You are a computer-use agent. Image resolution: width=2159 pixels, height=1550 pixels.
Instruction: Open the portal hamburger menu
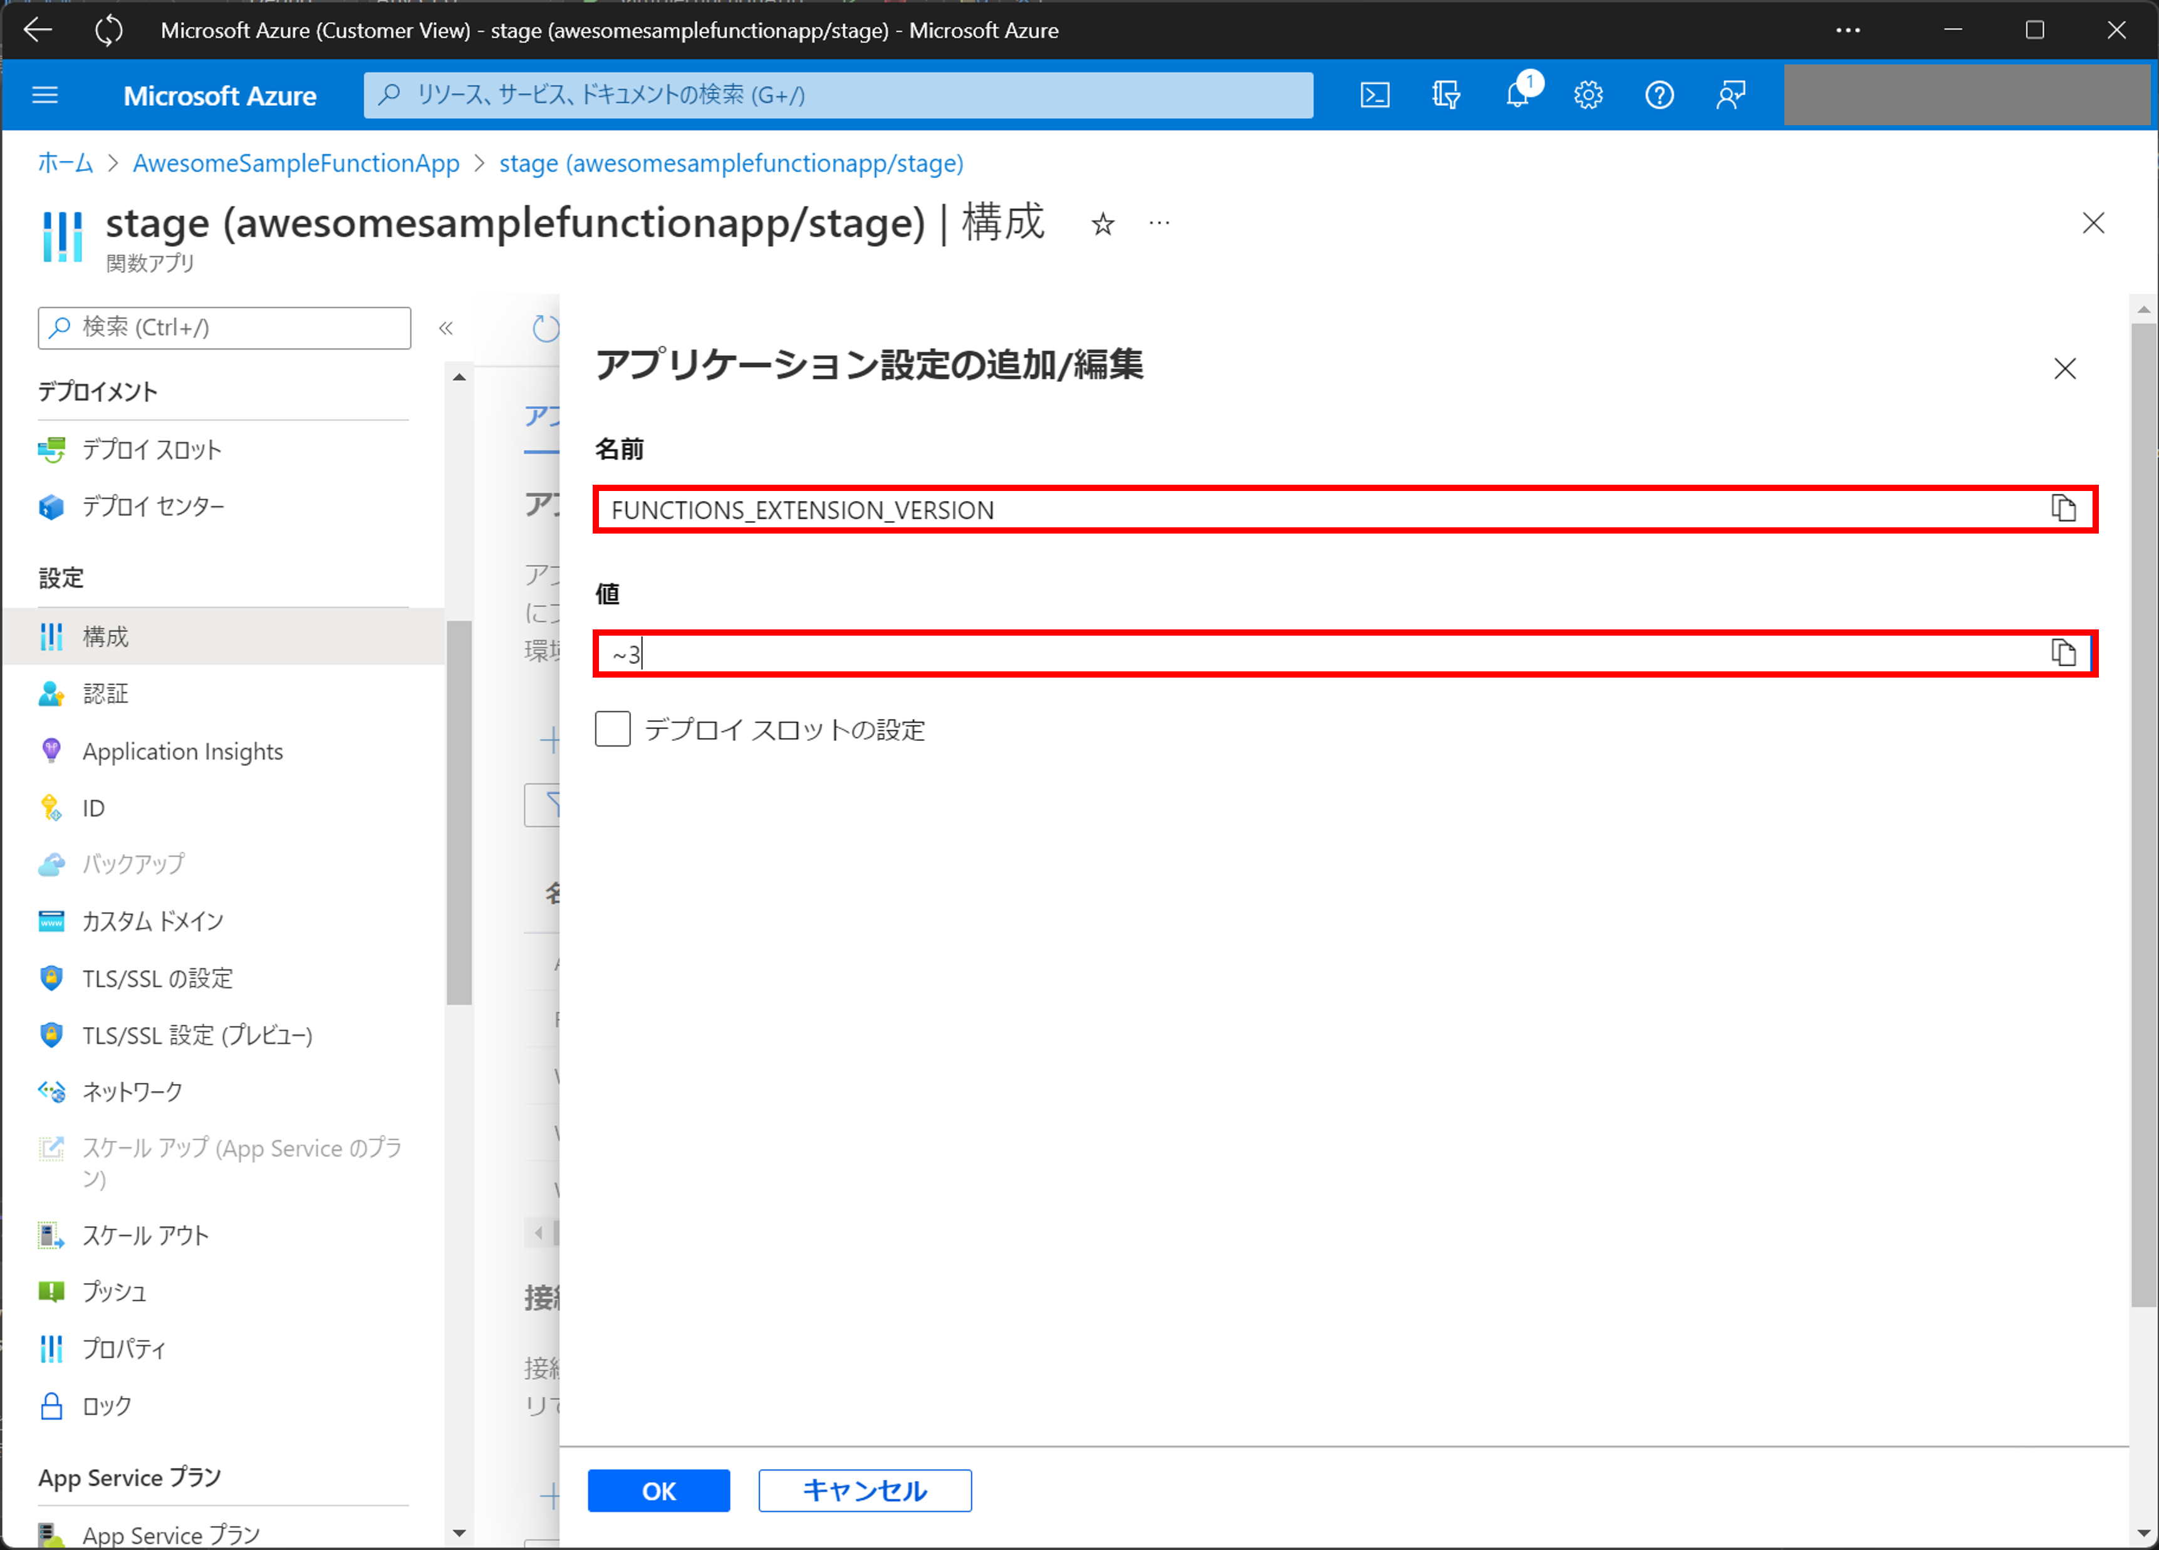click(44, 94)
